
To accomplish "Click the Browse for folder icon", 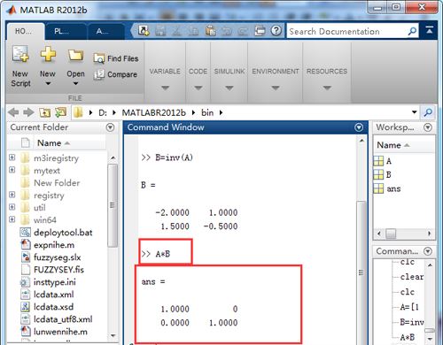I will pyautogui.click(x=60, y=112).
